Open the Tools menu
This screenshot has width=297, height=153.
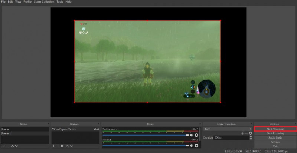(60, 2)
